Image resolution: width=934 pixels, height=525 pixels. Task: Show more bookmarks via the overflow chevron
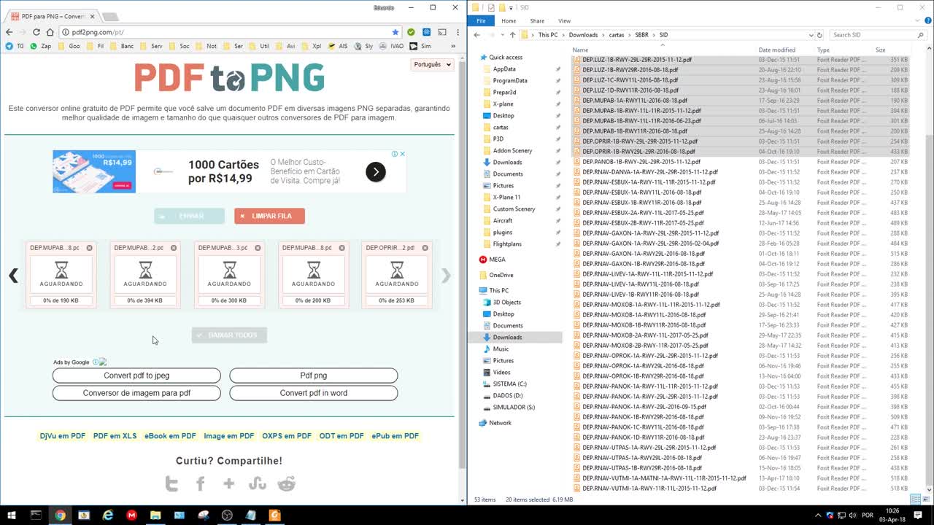pos(453,46)
